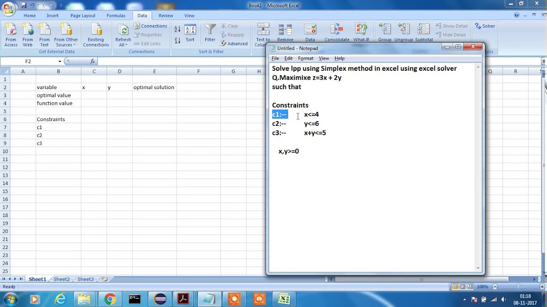This screenshot has width=547, height=307.
Task: Sort ascending A to Z icon
Action: (177, 29)
